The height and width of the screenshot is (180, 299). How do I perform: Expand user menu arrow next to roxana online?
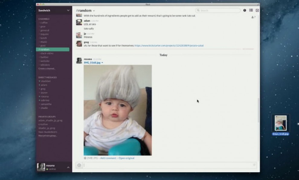pos(68,167)
